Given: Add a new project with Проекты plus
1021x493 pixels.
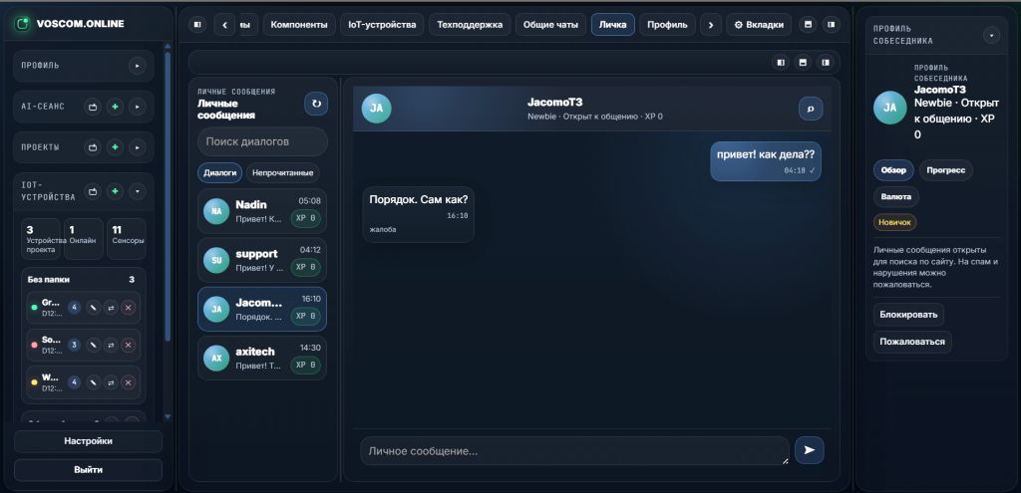Looking at the screenshot, I should (x=115, y=147).
